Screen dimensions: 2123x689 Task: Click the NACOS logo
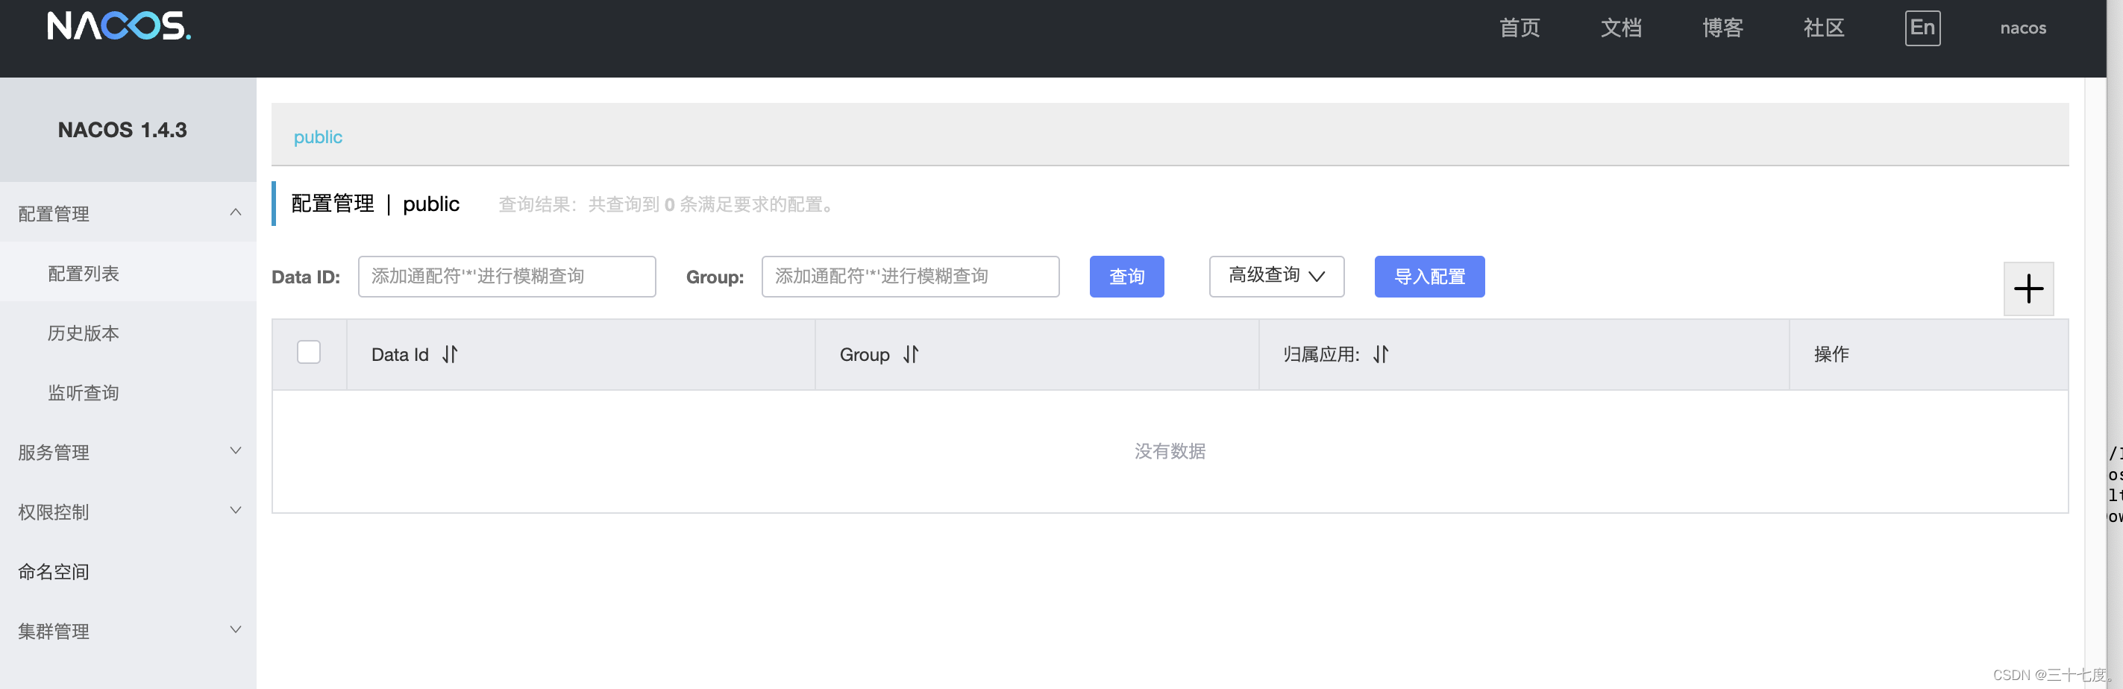(x=119, y=26)
